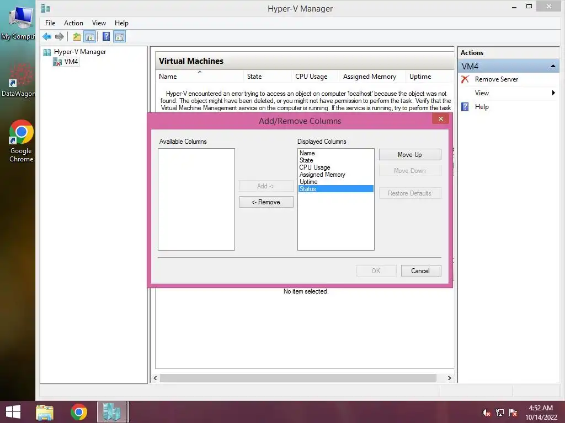This screenshot has height=423, width=565.
Task: Open the View menu
Action: [99, 23]
